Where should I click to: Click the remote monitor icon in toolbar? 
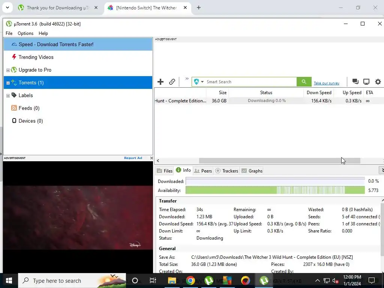366,81
